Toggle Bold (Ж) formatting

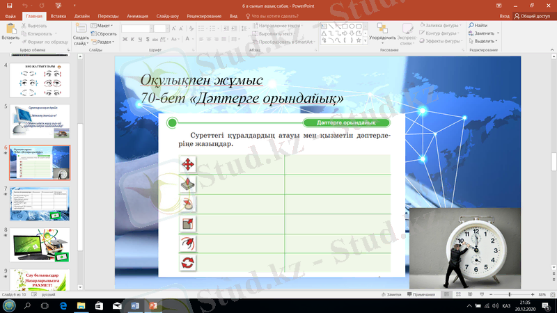pyautogui.click(x=125, y=40)
